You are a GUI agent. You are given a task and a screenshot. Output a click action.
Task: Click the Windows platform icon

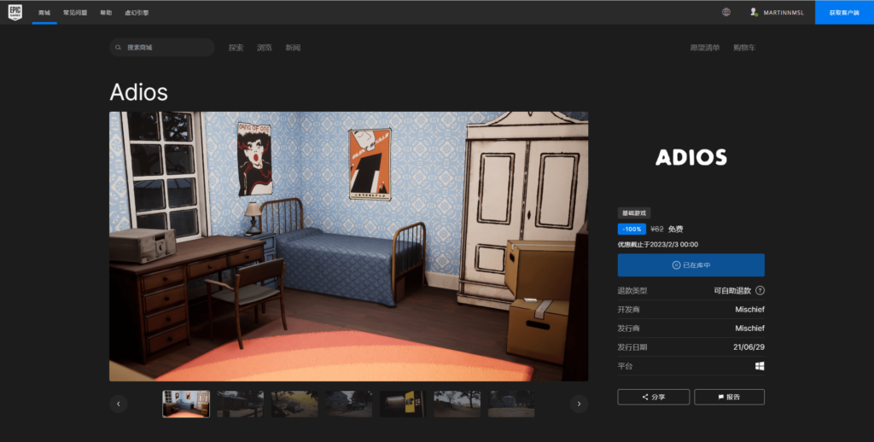point(760,366)
